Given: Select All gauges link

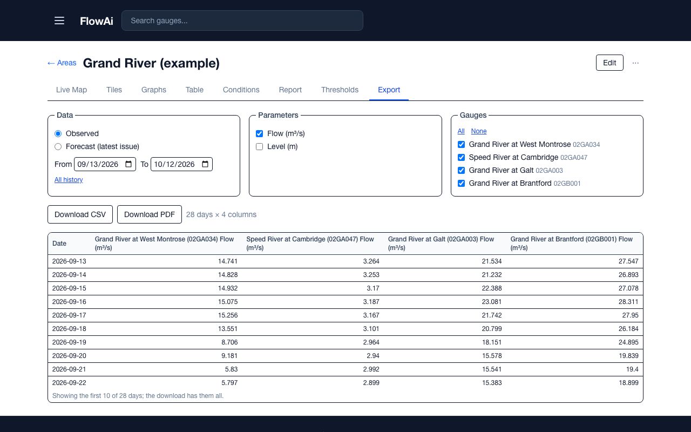Looking at the screenshot, I should pyautogui.click(x=461, y=131).
